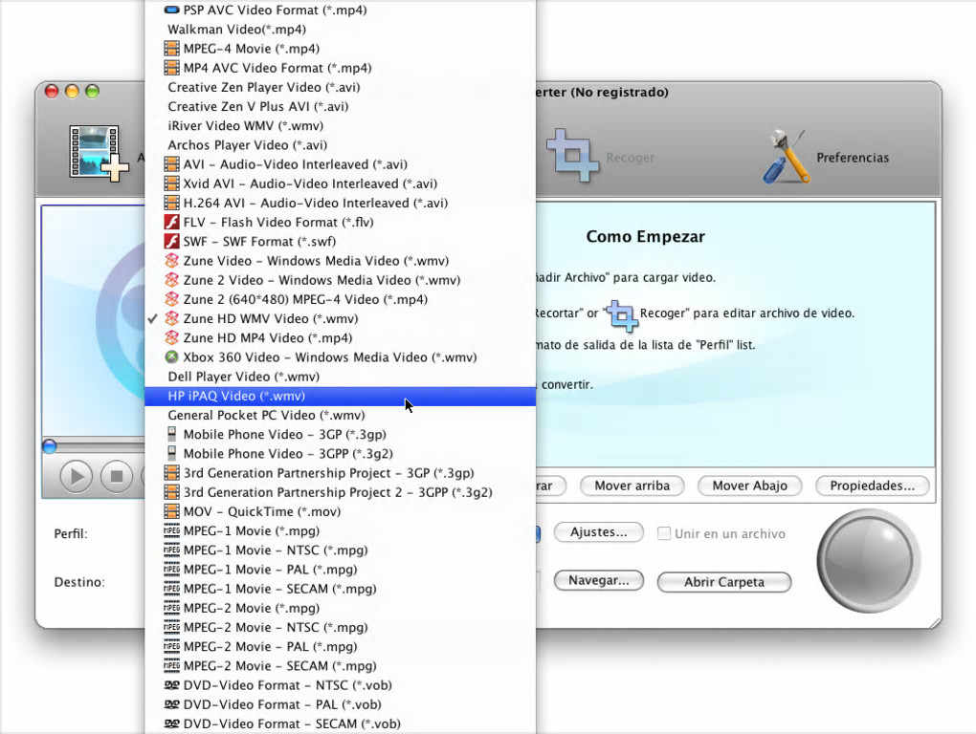Select MPEG-2 Movie - PAL (*.mpg)
976x734 pixels.
340,646
